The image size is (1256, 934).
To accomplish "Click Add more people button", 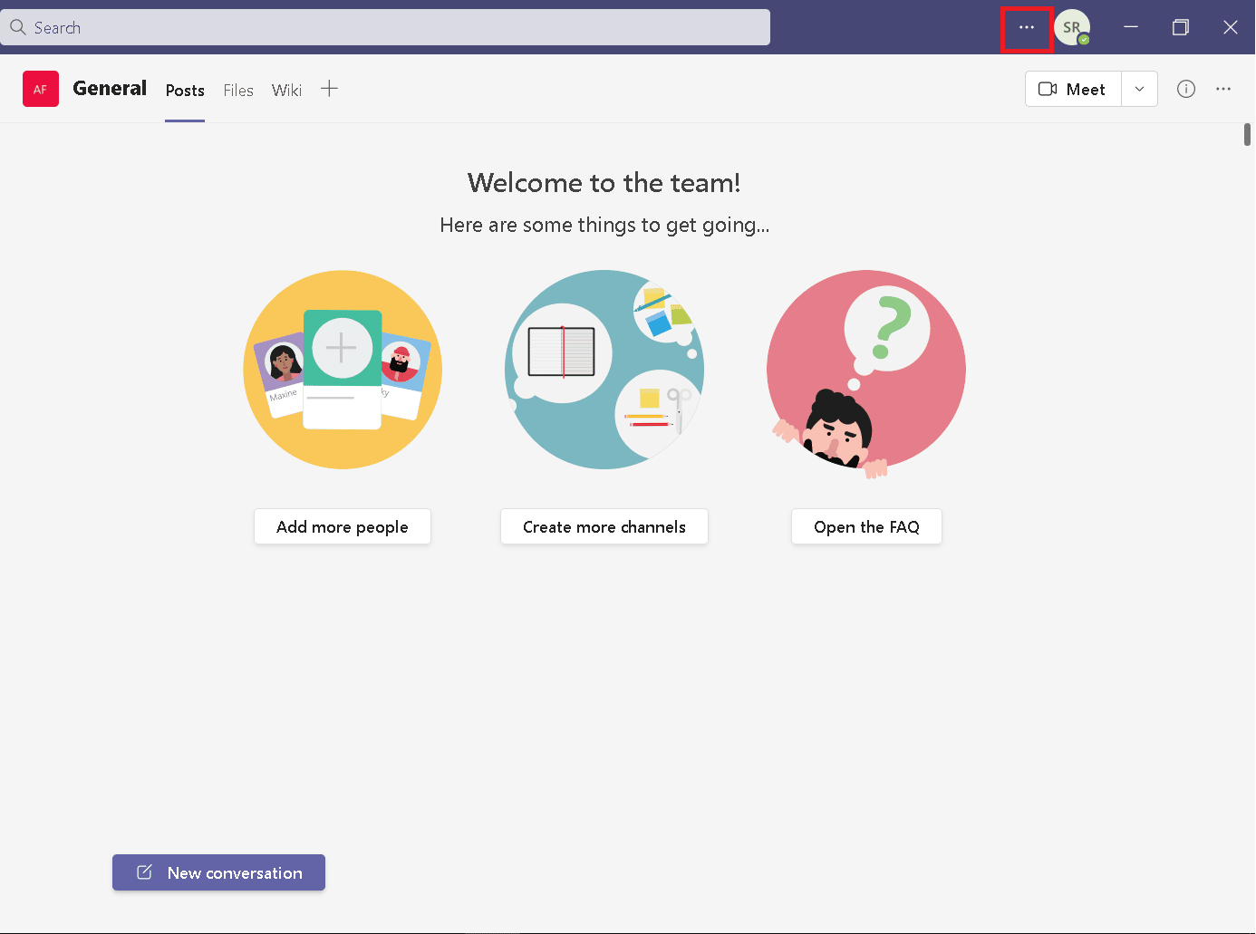I will [x=343, y=526].
